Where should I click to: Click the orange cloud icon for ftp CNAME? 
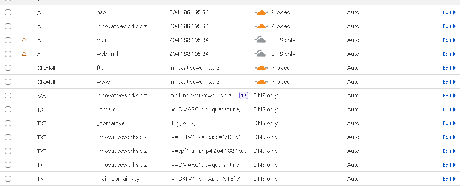pyautogui.click(x=261, y=68)
